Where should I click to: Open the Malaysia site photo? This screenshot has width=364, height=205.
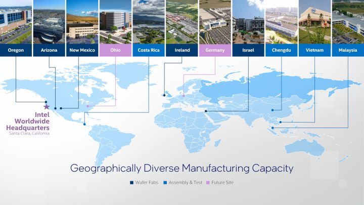pos(348,22)
